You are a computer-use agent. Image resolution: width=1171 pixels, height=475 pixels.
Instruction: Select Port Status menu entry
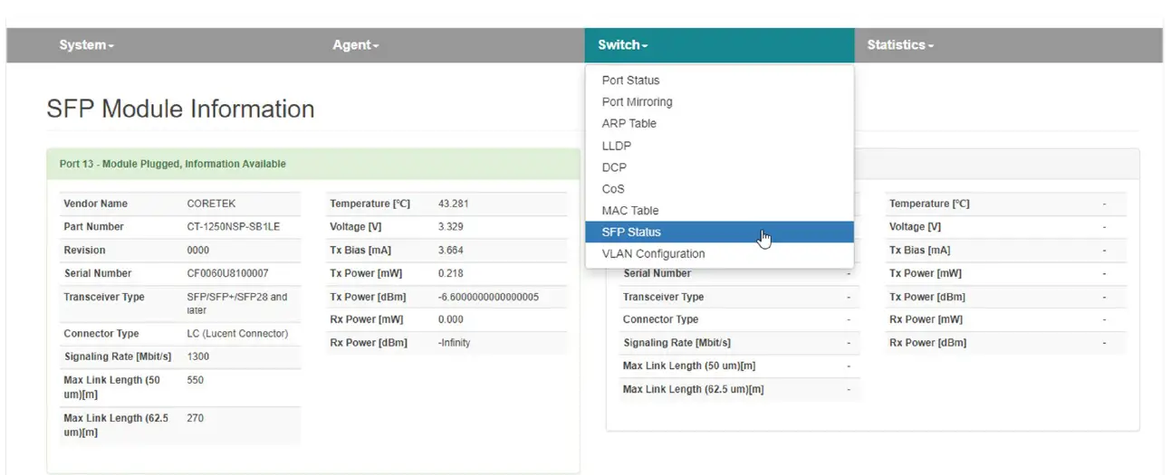(x=720, y=81)
